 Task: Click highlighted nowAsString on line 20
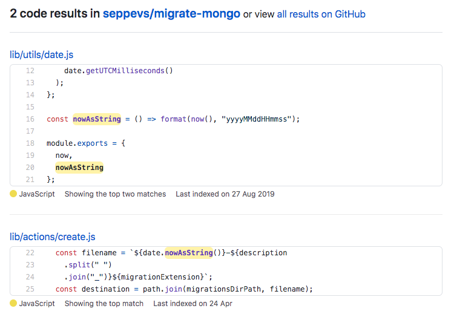79,168
